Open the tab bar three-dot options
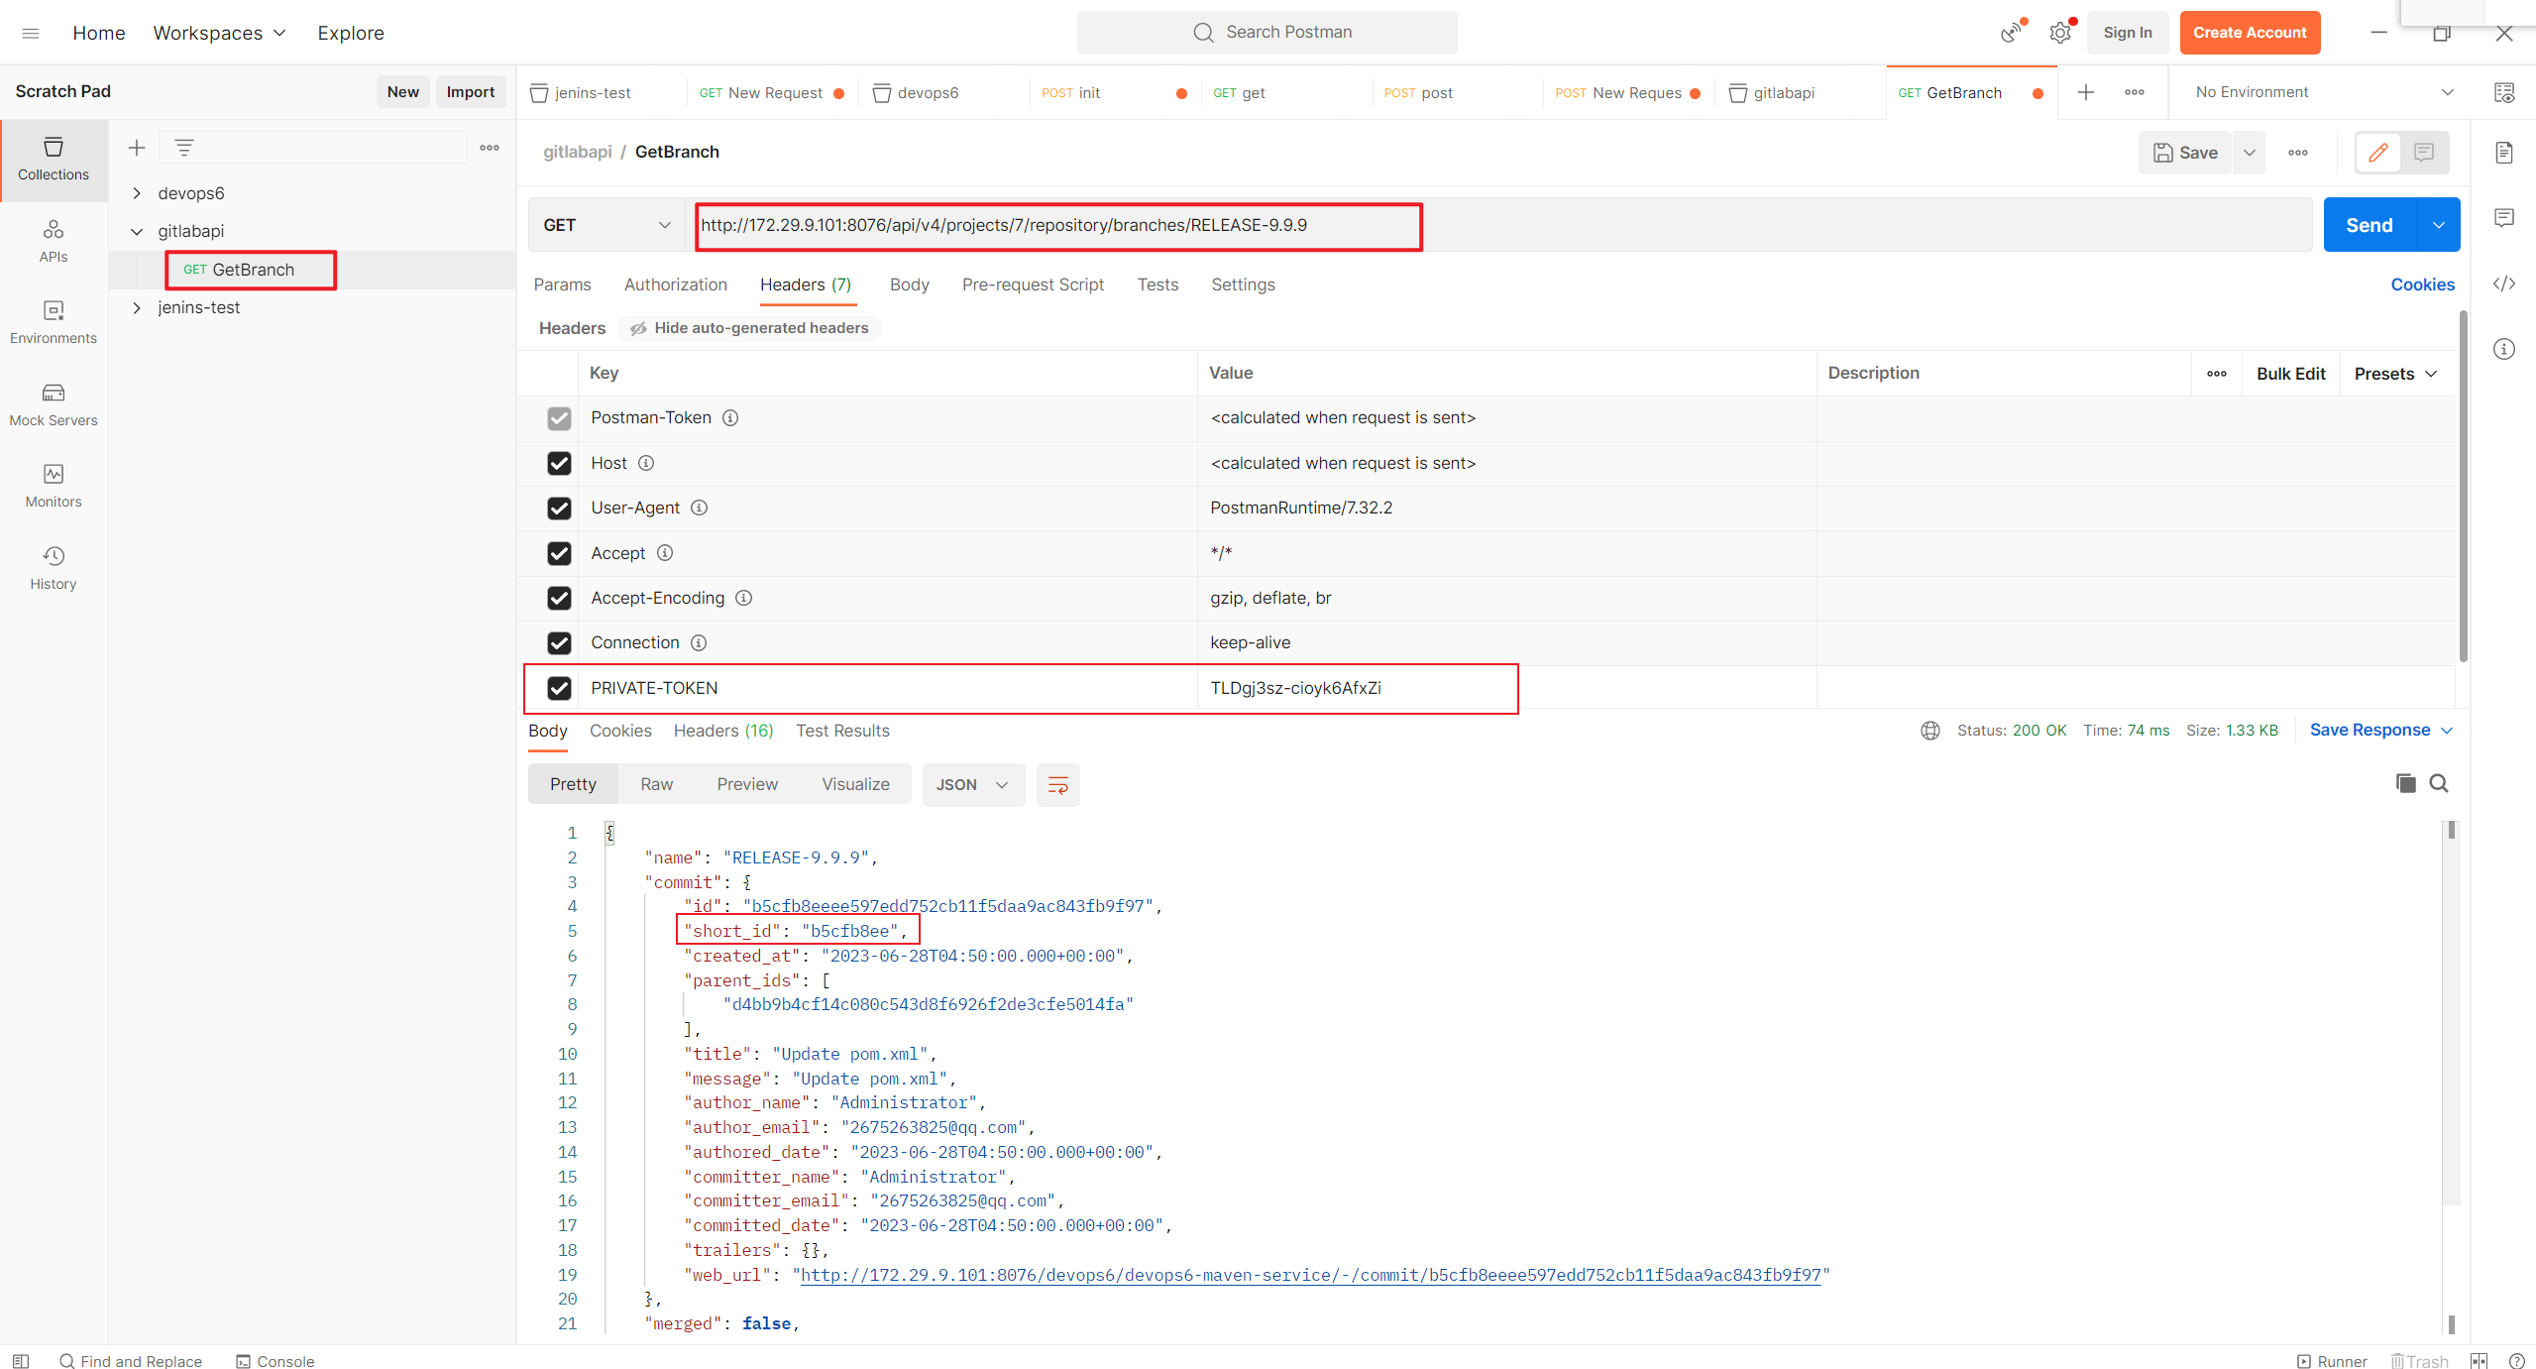2536x1369 pixels. (x=2135, y=92)
